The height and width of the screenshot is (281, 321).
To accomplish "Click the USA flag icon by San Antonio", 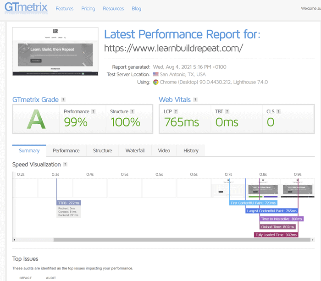I will pos(156,74).
